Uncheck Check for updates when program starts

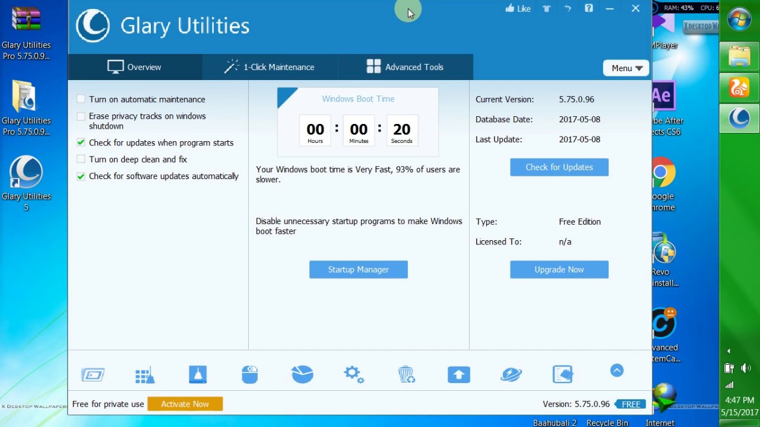pos(81,142)
